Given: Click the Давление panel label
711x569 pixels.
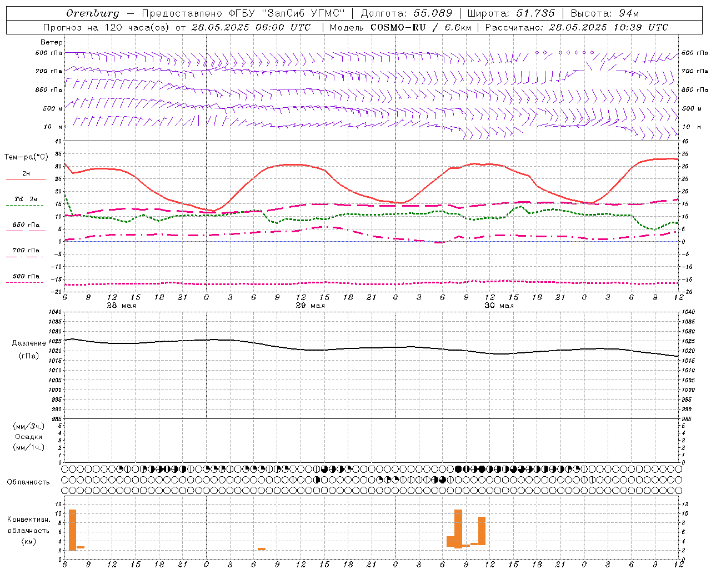Looking at the screenshot, I should point(29,343).
